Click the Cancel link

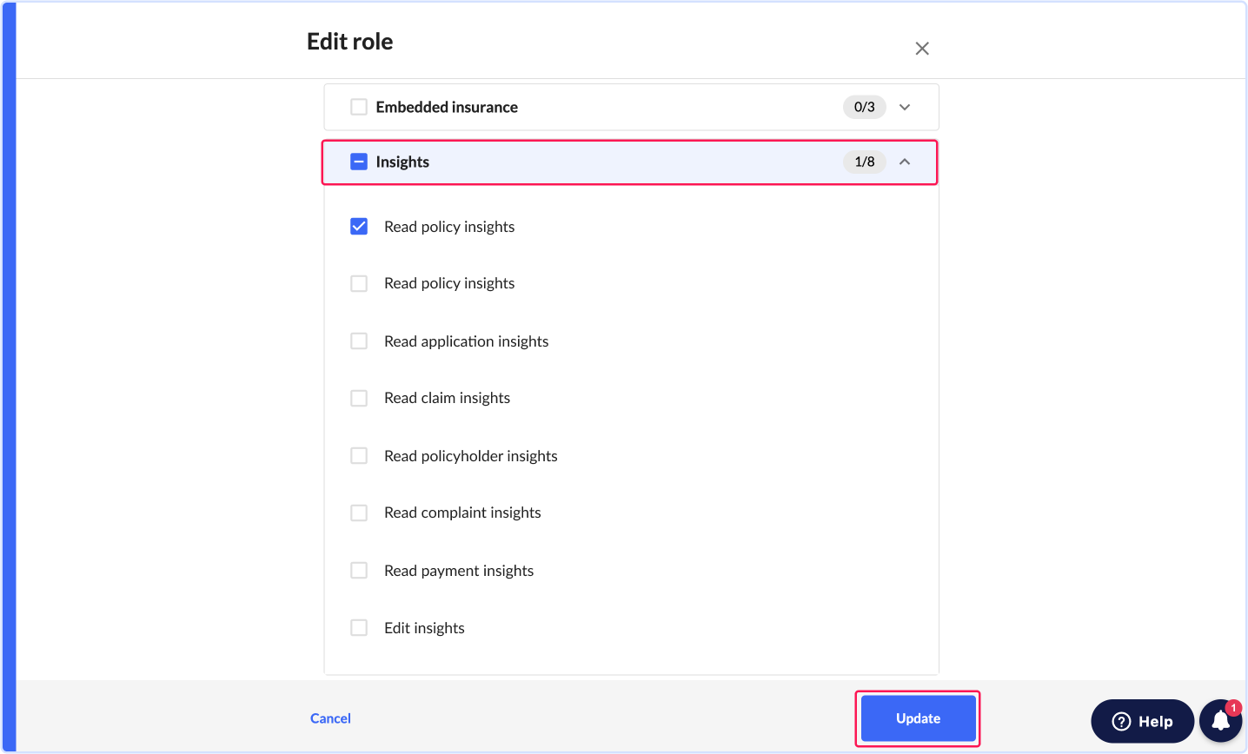(x=330, y=718)
